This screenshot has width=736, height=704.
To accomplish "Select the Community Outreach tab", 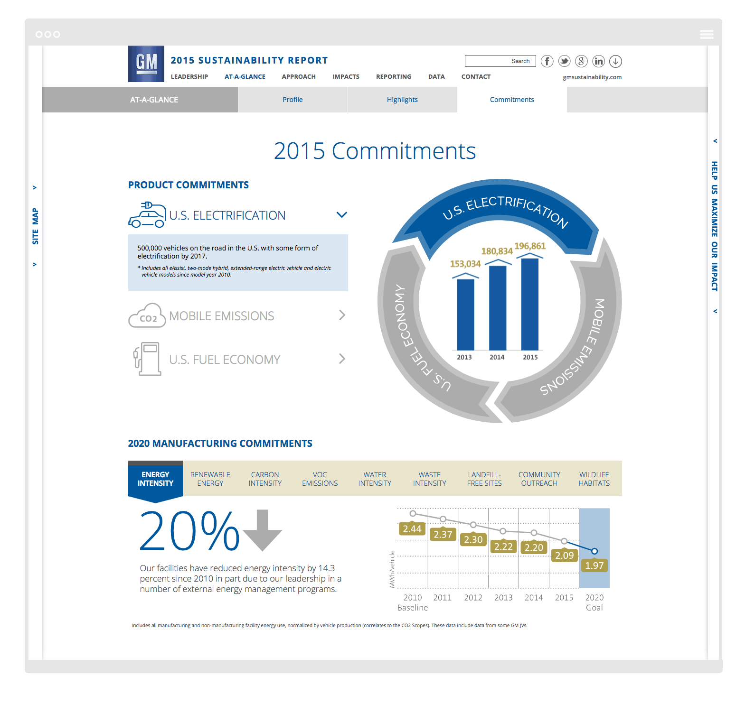I will point(539,479).
